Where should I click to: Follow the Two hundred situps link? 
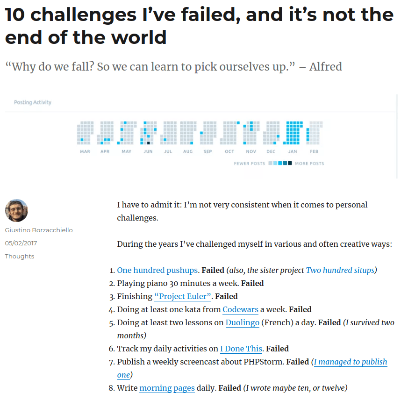click(340, 270)
